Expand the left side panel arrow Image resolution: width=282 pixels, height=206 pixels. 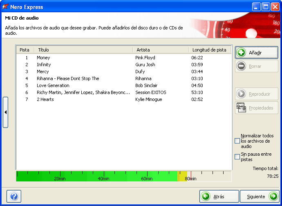coord(5,112)
